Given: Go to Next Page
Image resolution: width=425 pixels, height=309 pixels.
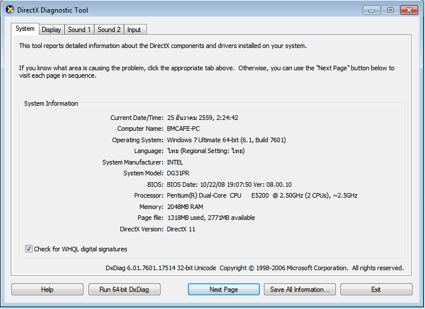Looking at the screenshot, I should (x=223, y=290).
